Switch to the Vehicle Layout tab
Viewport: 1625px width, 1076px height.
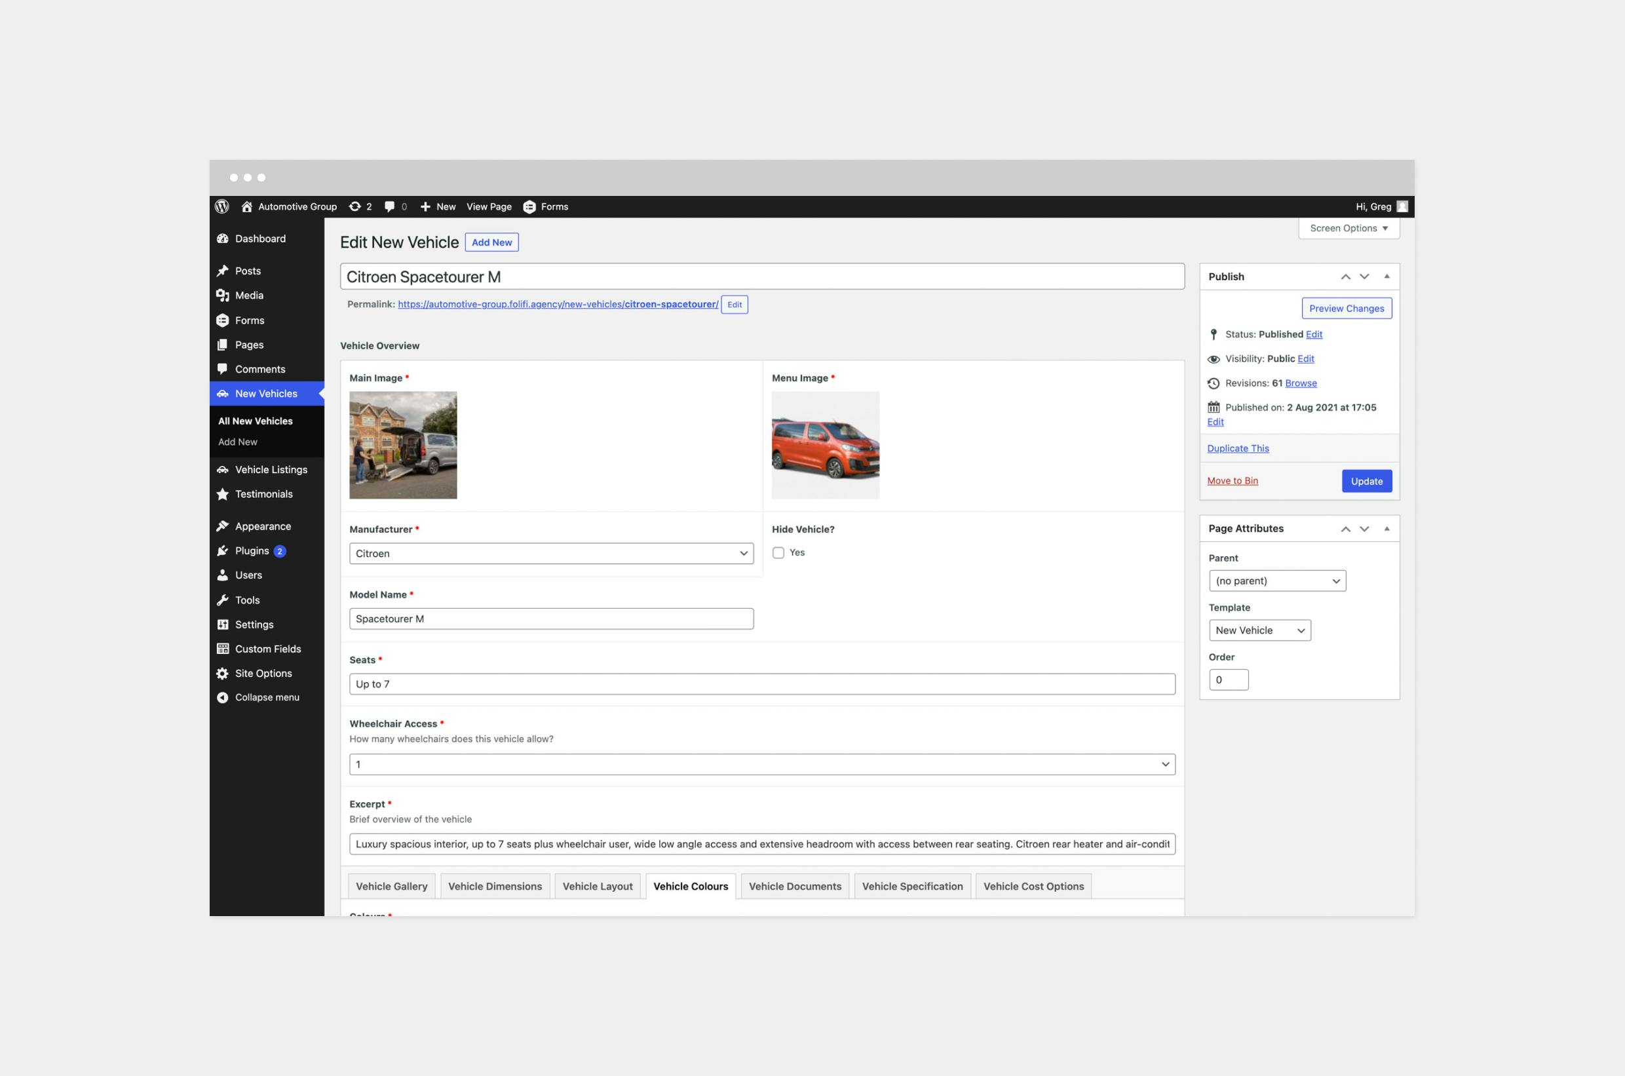point(598,887)
